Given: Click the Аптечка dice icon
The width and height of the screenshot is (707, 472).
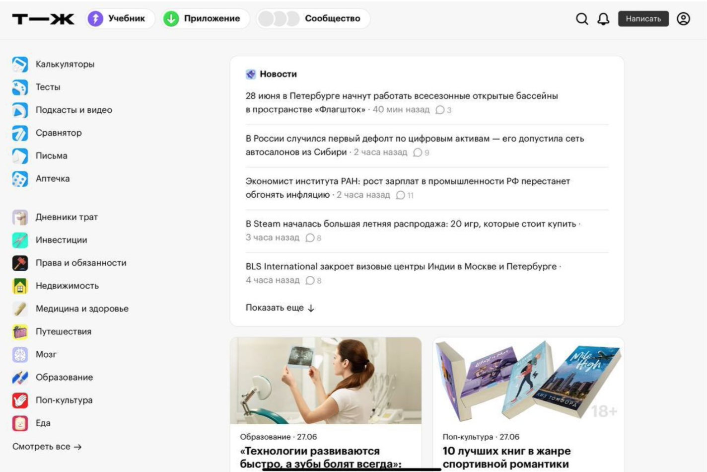Looking at the screenshot, I should click(20, 178).
